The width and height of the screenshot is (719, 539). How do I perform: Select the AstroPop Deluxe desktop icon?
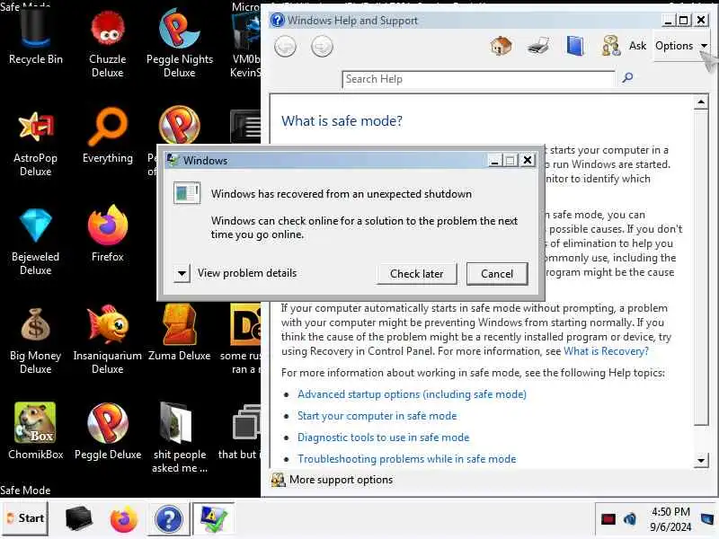tap(35, 144)
